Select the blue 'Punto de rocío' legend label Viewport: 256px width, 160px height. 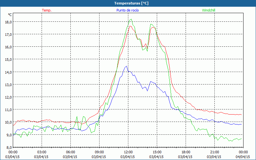tap(127, 10)
